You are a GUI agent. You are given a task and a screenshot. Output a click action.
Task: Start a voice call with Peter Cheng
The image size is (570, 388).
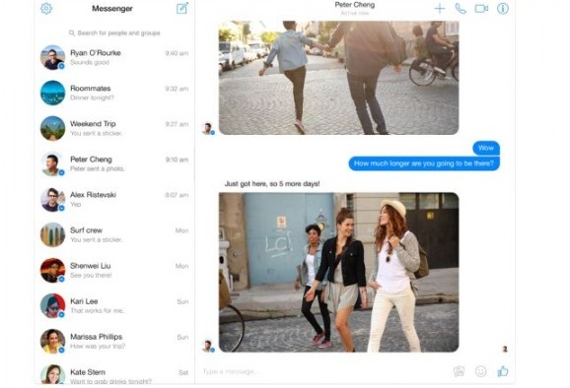pos(461,8)
